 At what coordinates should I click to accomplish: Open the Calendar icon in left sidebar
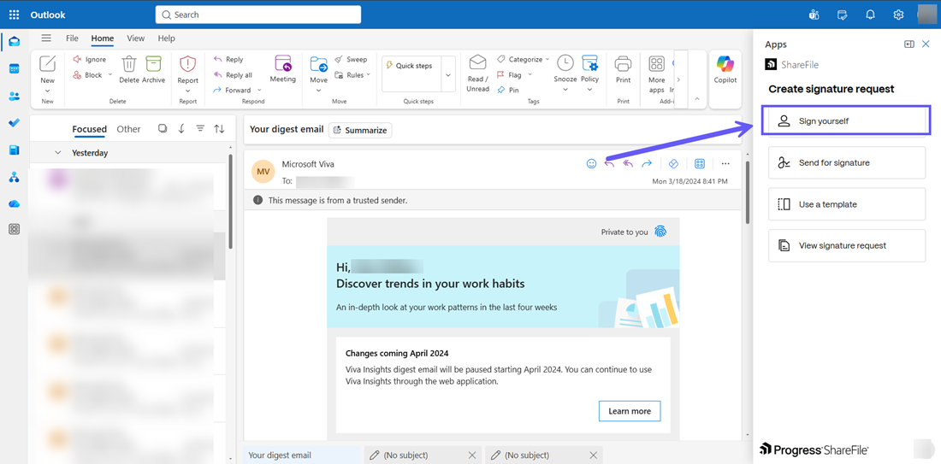(14, 69)
